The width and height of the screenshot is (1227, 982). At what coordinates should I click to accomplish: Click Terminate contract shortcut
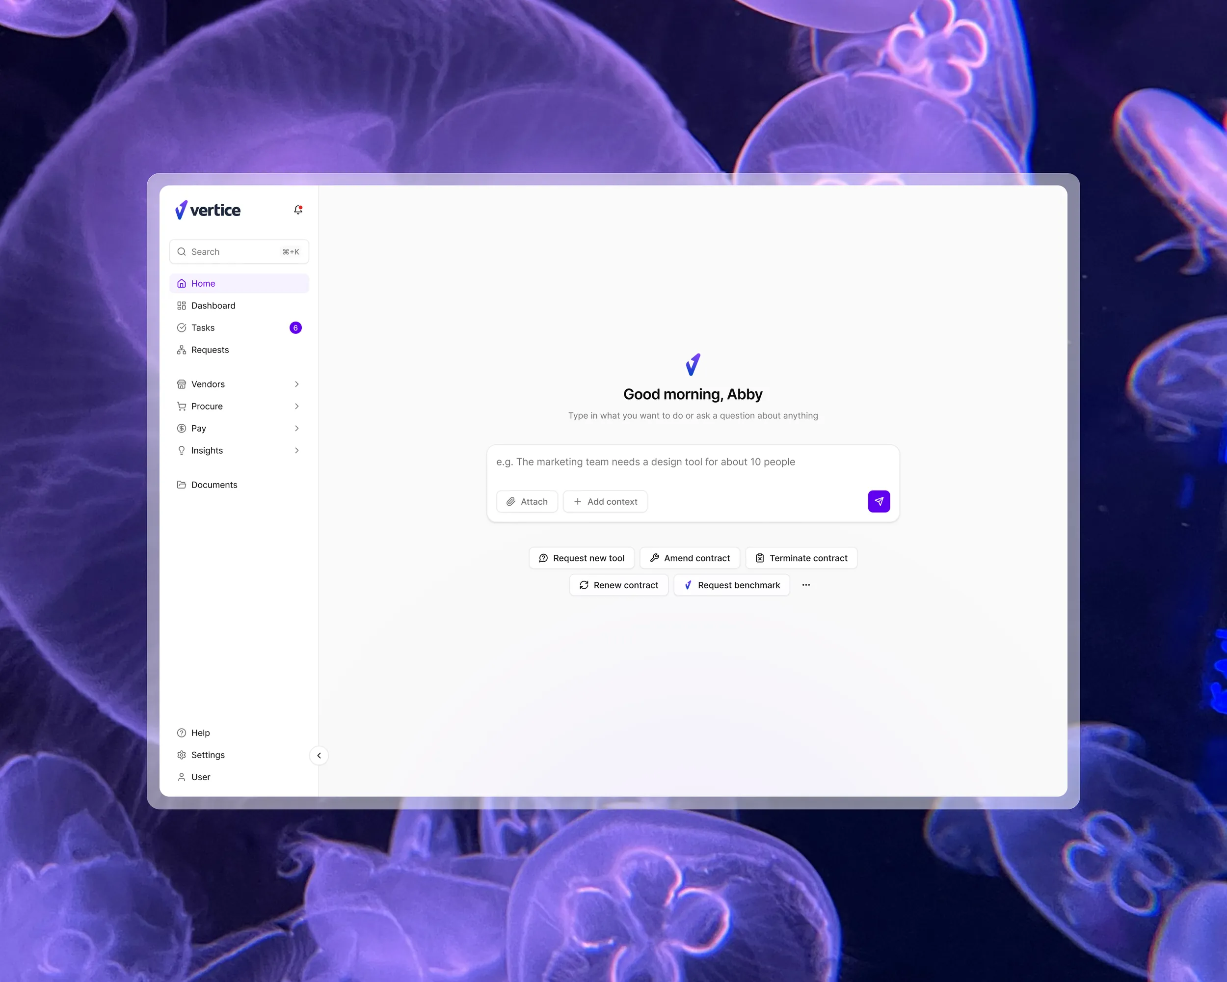pos(801,558)
